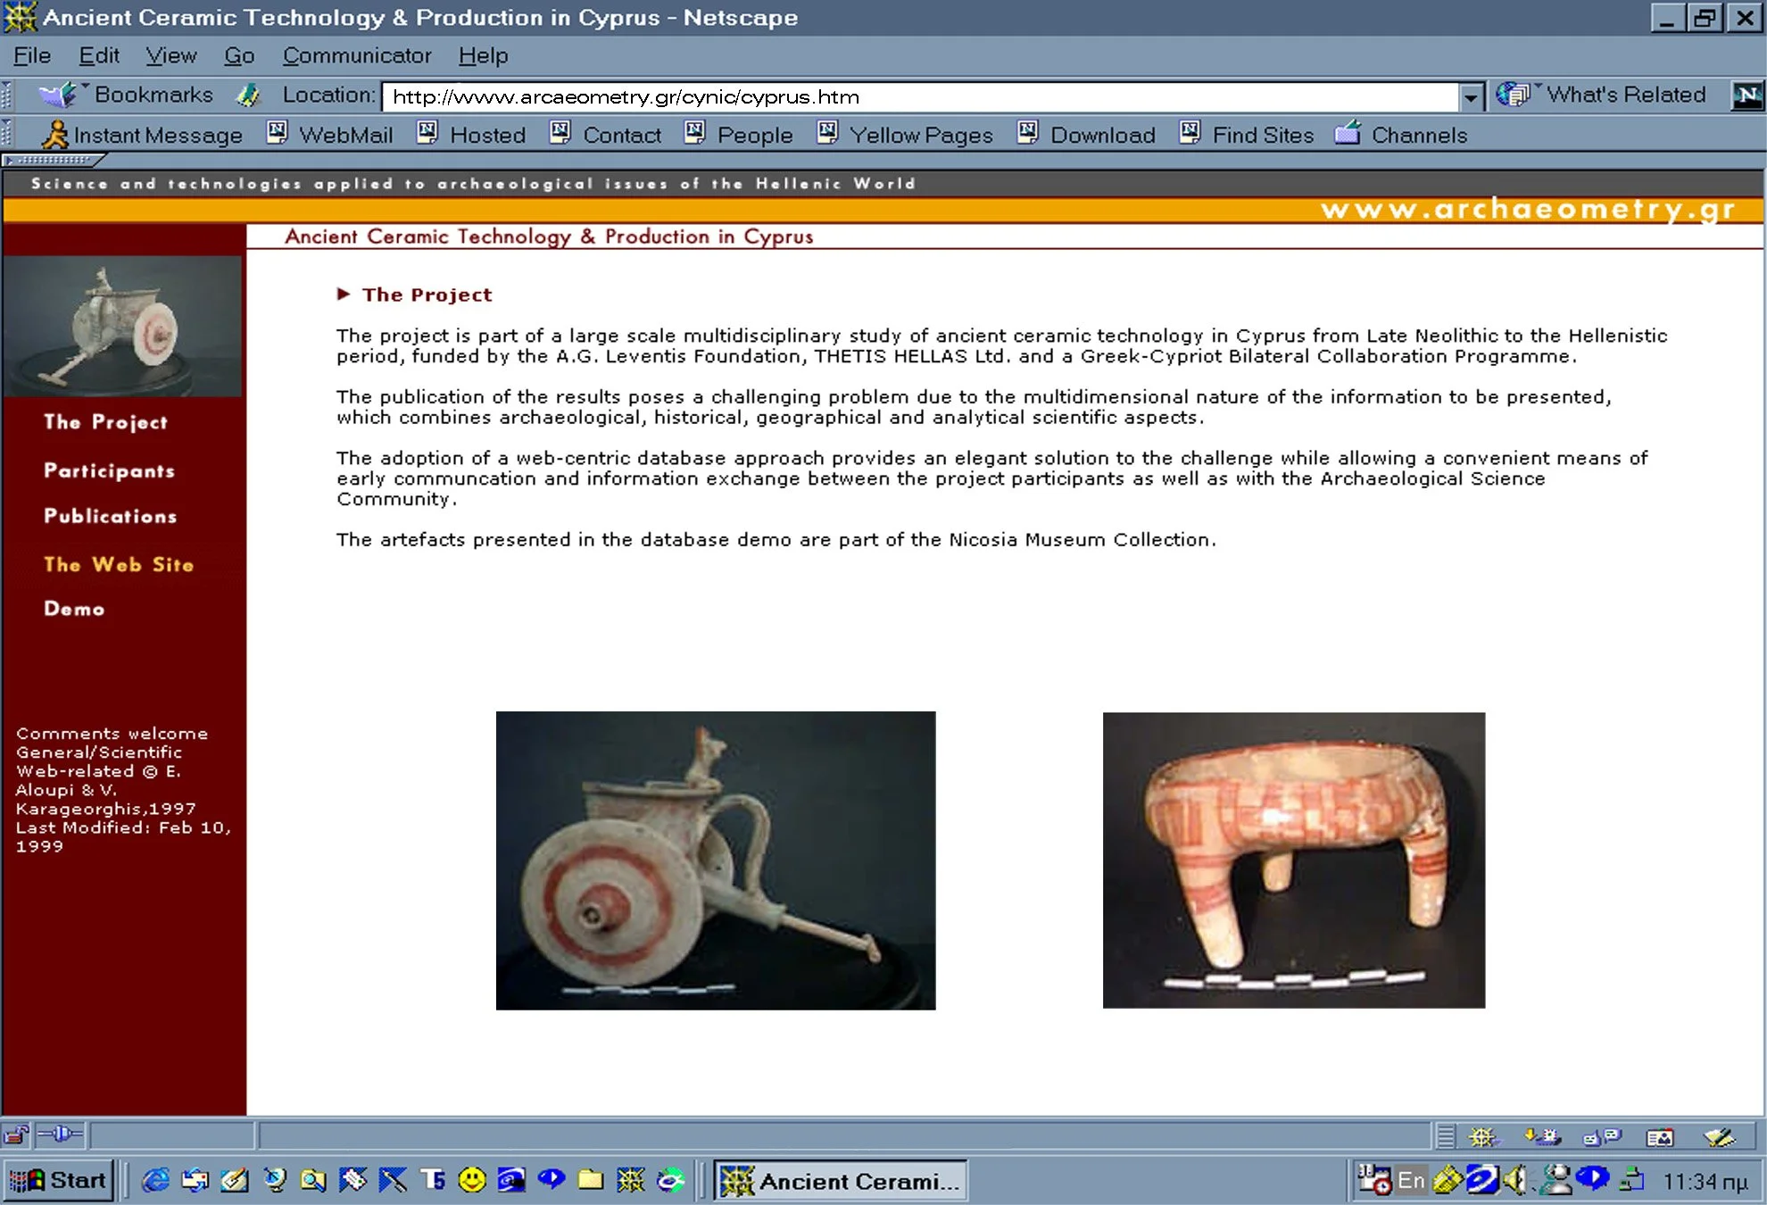Open the Communicator menu
1767x1205 pixels.
click(x=356, y=55)
